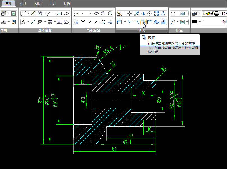Viewport: 227px width, 169px height.
Task: Expand the Arc tool dropdown arrow
Action: tap(55, 13)
